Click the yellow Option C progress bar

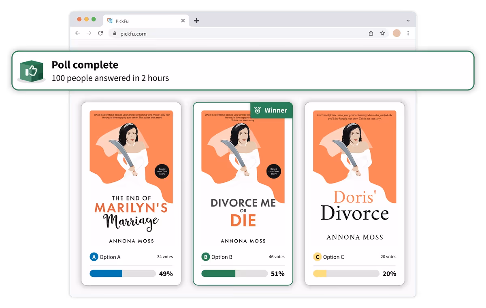pyautogui.click(x=346, y=274)
